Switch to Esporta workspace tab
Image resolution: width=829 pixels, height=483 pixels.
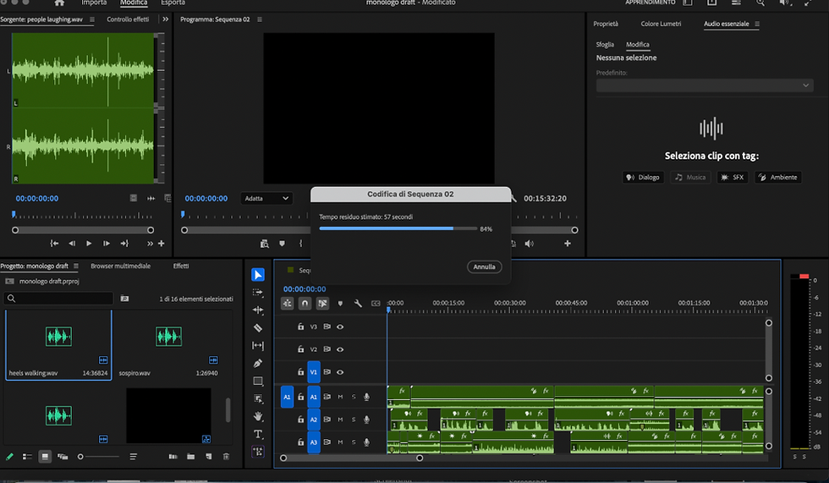coord(173,3)
